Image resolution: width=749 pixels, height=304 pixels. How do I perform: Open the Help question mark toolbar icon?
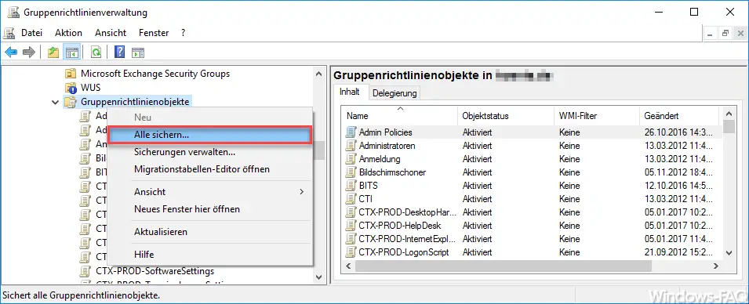click(119, 52)
